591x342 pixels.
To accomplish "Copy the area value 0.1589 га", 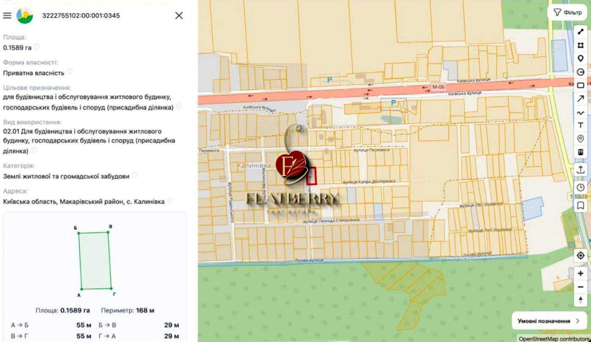I will [37, 46].
